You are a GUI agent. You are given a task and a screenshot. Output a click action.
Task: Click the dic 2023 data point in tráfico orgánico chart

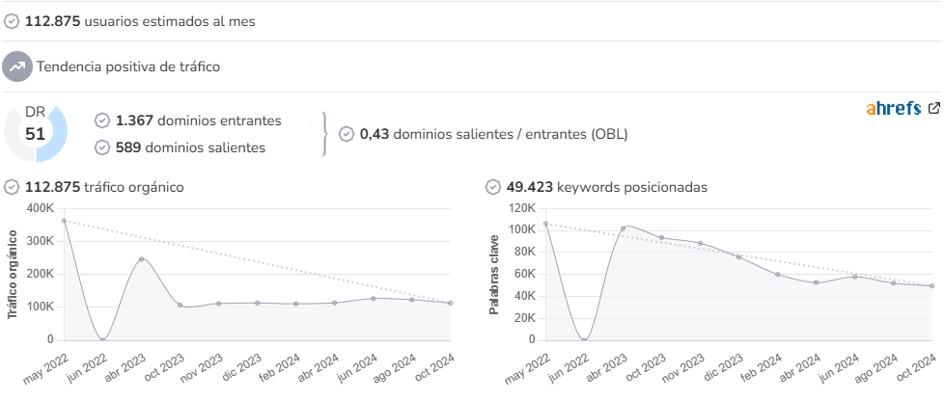pos(257,304)
